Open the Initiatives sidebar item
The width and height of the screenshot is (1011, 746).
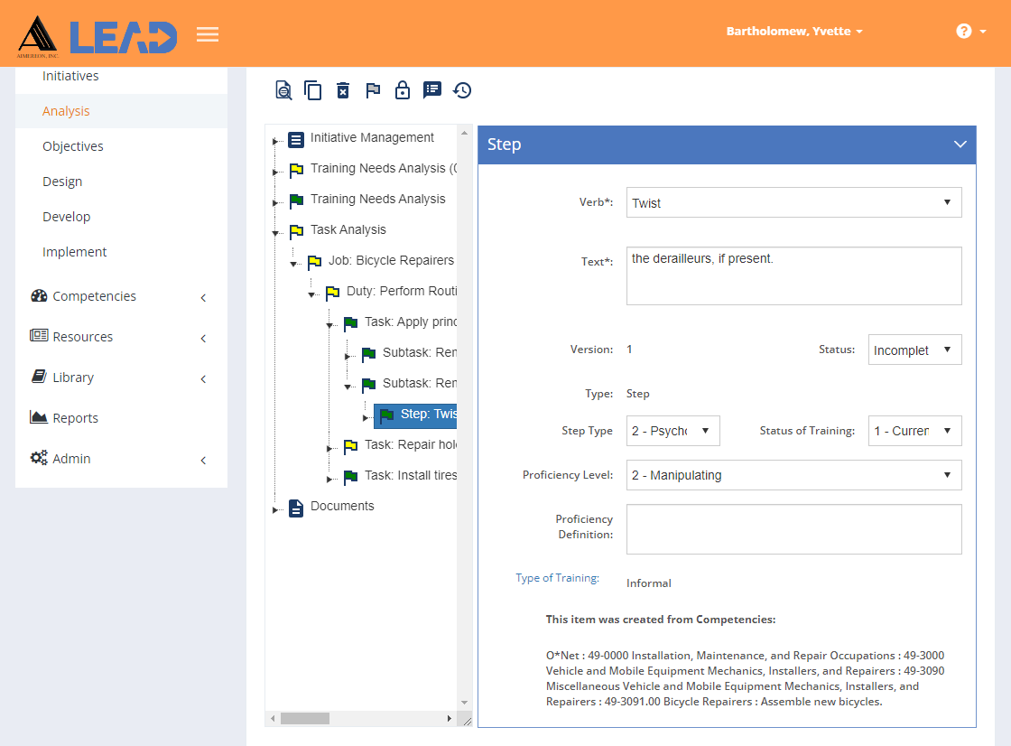(70, 76)
